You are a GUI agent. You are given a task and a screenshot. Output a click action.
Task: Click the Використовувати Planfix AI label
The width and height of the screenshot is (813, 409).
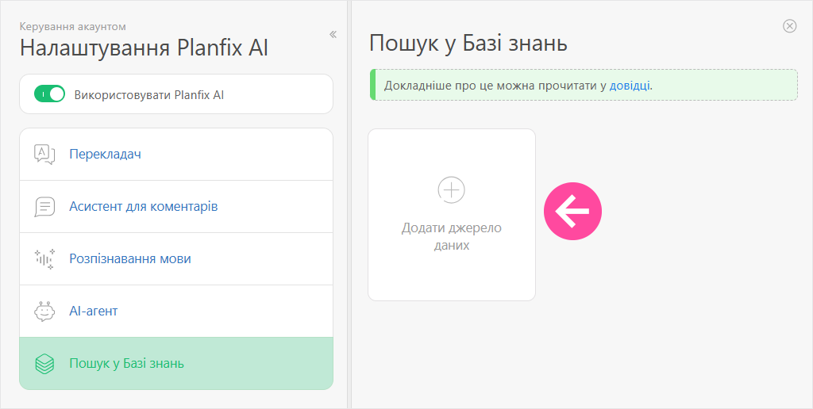click(149, 94)
